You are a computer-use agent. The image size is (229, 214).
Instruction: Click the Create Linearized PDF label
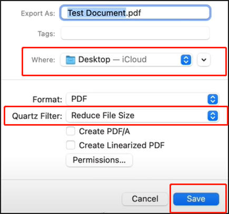pyautogui.click(x=122, y=145)
